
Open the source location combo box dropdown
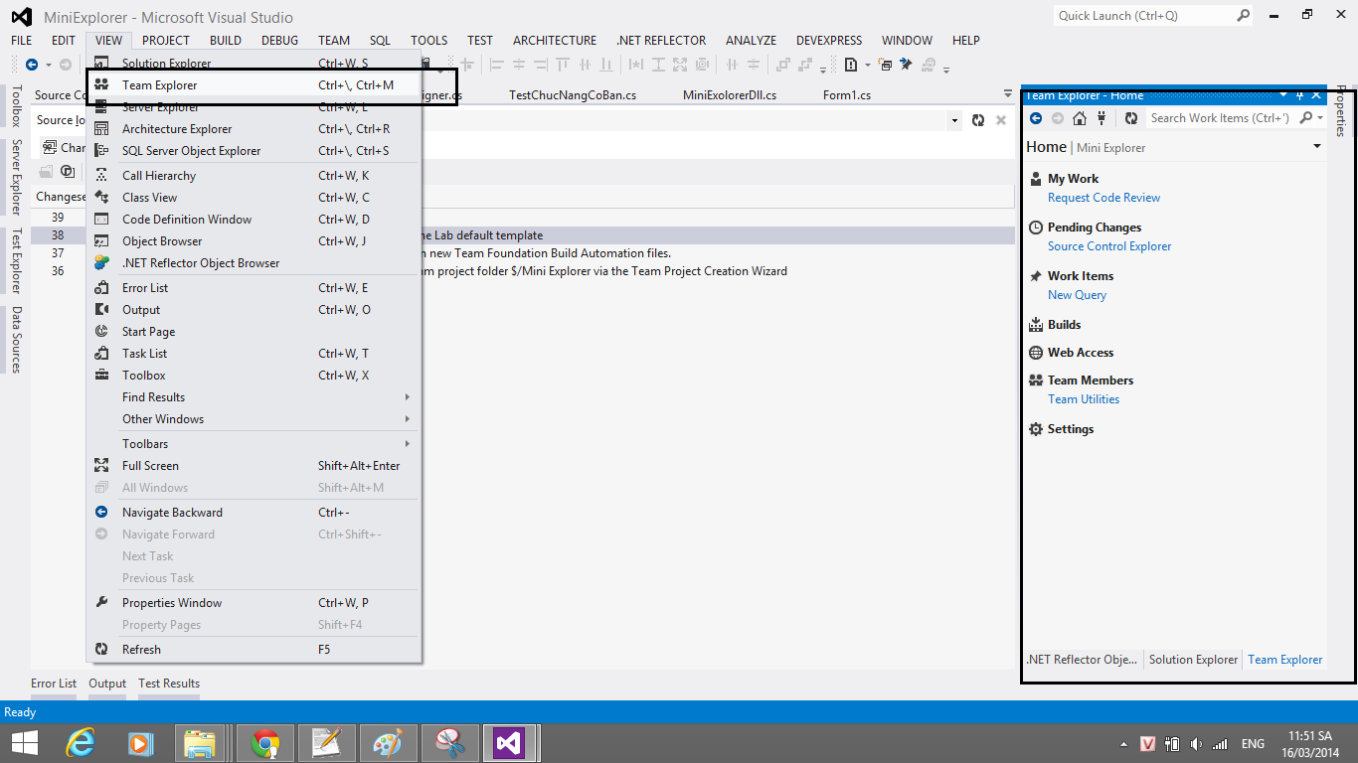pos(954,120)
